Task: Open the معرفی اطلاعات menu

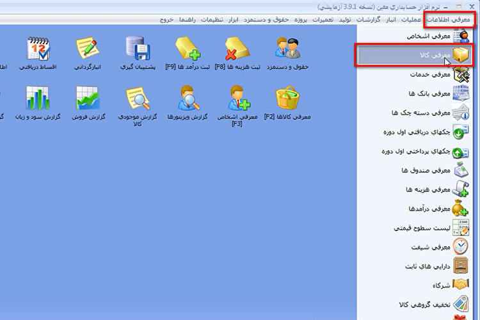Action: click(x=449, y=20)
